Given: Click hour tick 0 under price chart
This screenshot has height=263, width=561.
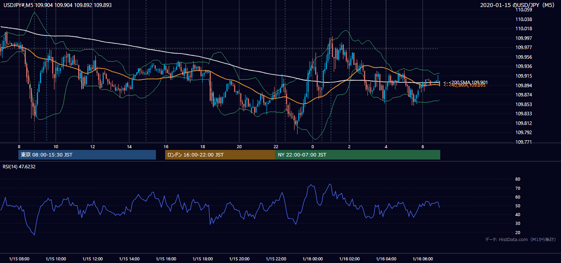Looking at the screenshot, I should coord(313,146).
